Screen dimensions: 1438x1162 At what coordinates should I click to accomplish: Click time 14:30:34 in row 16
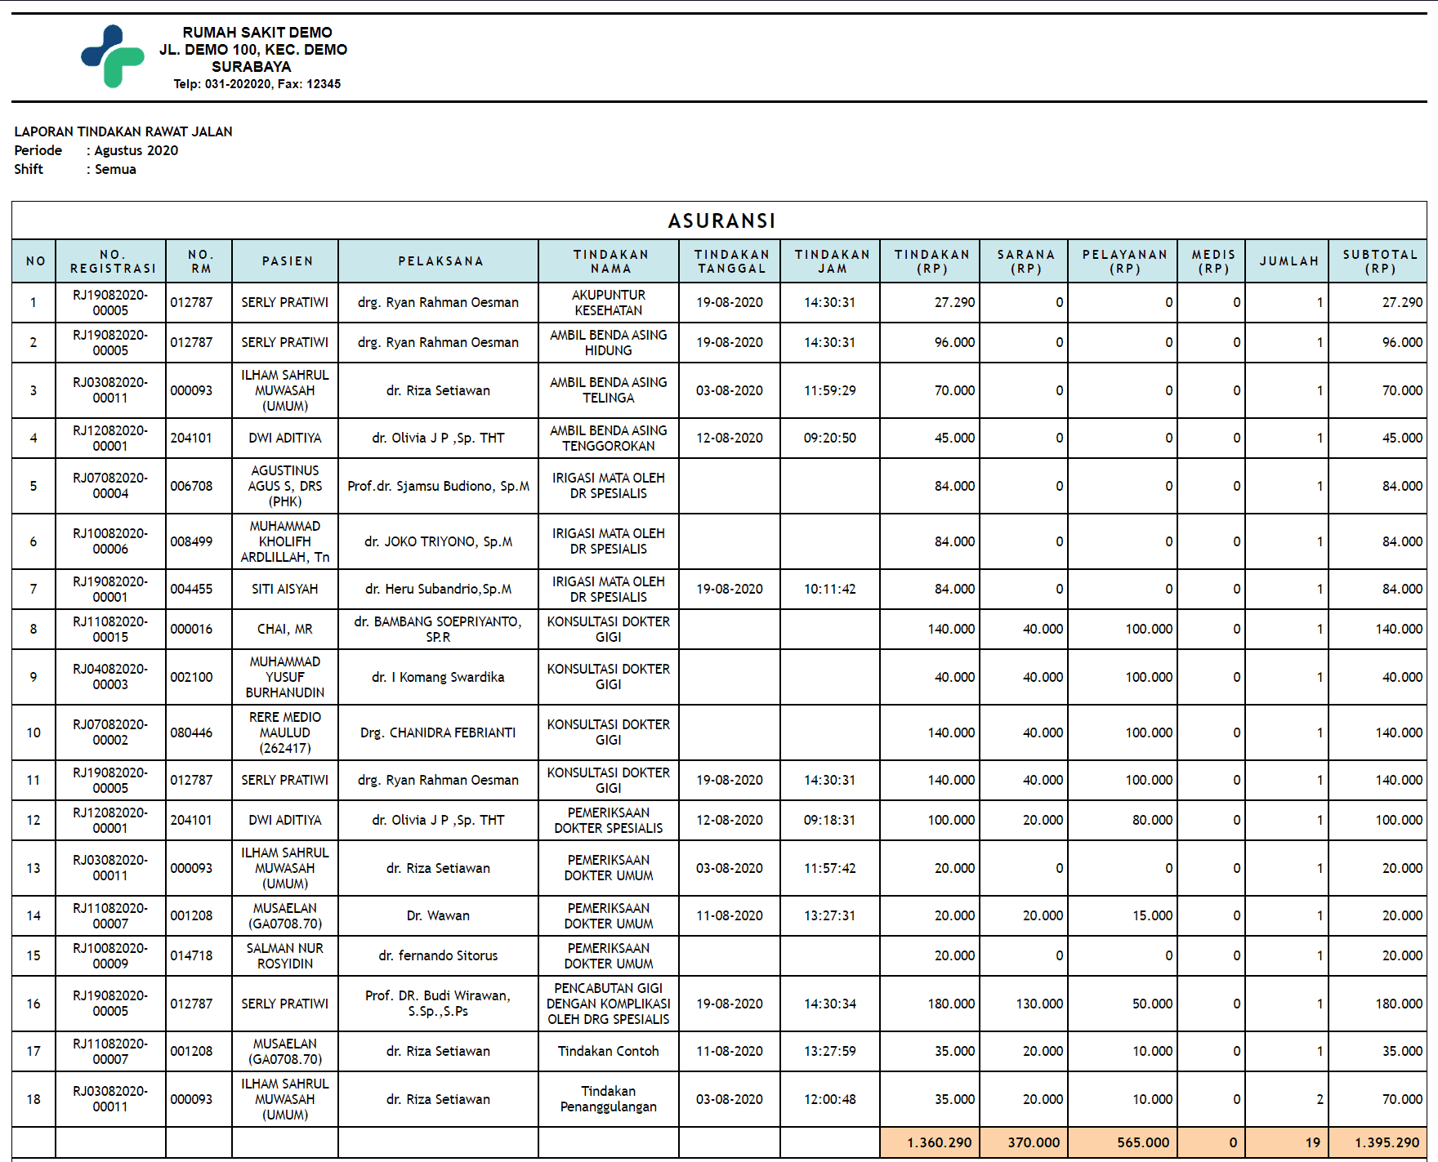(x=830, y=1004)
